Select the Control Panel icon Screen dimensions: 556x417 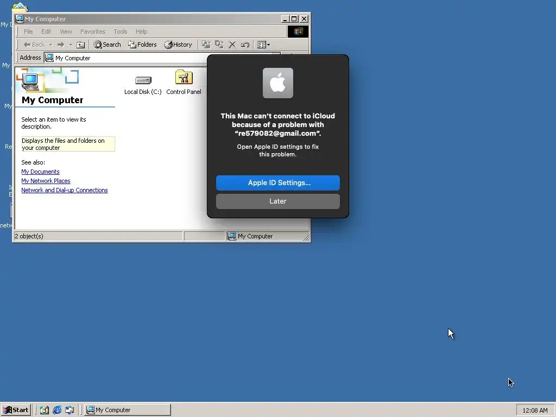(184, 83)
